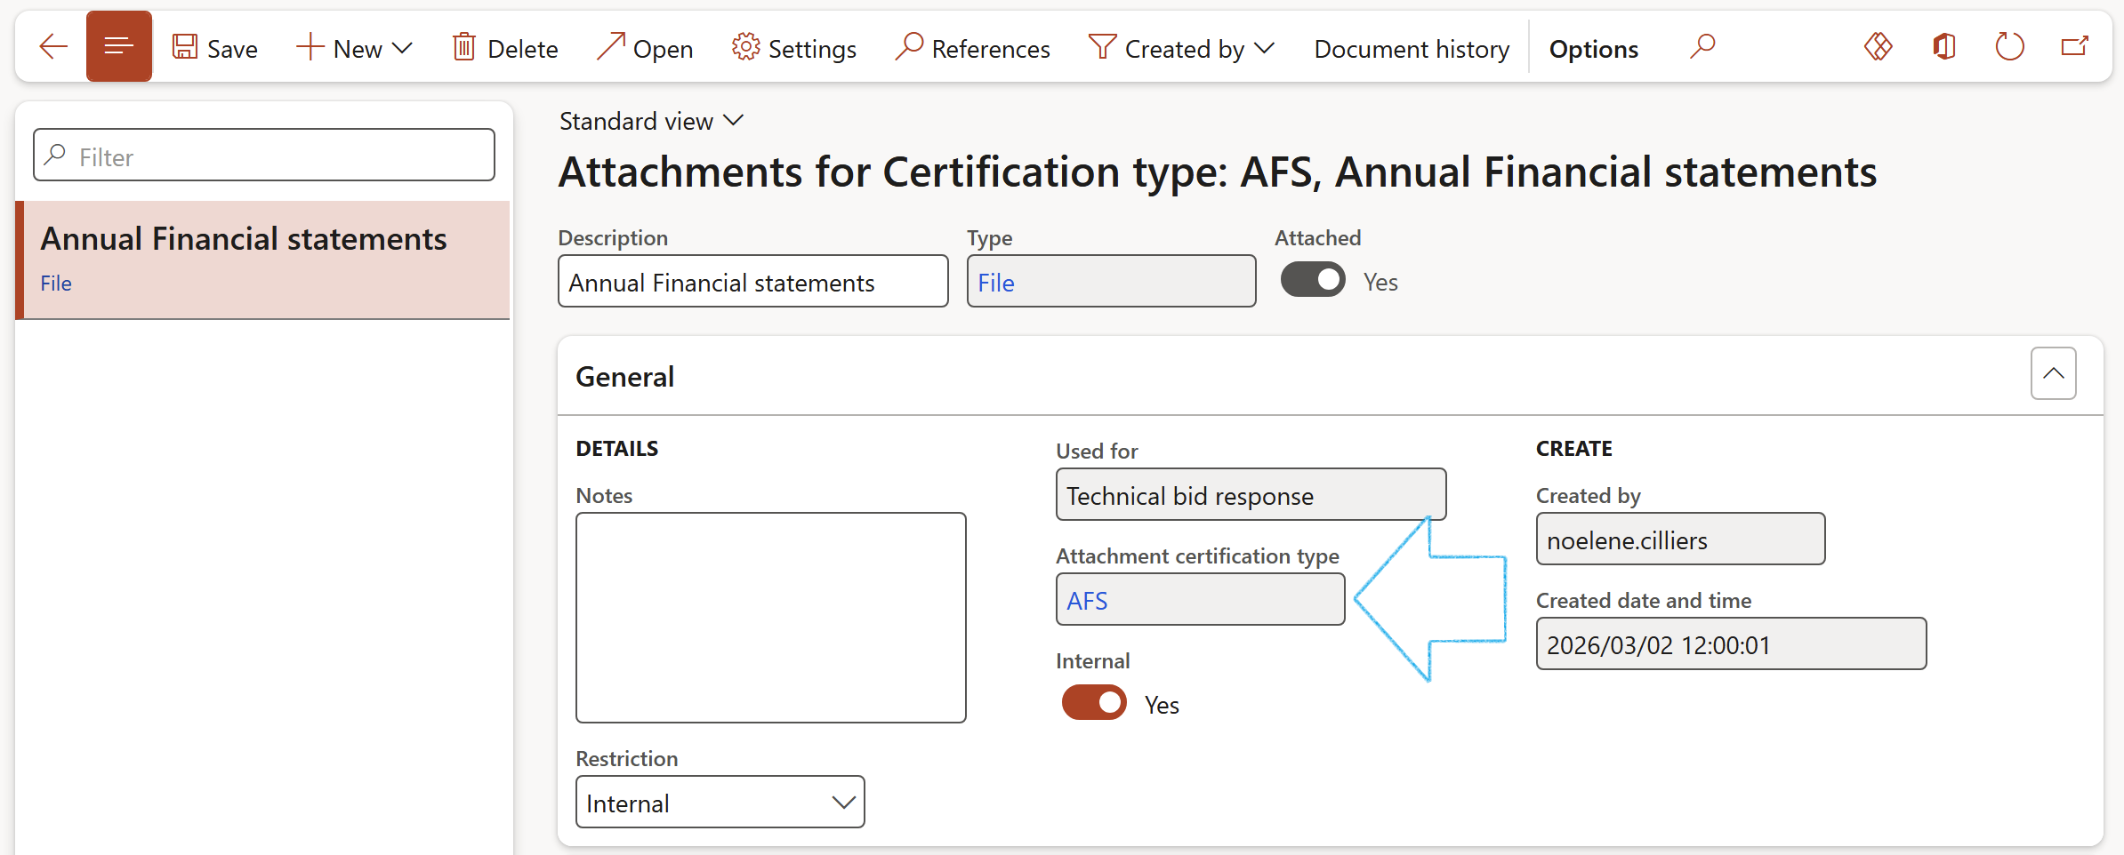Toggle the Attached switch

coord(1313,280)
